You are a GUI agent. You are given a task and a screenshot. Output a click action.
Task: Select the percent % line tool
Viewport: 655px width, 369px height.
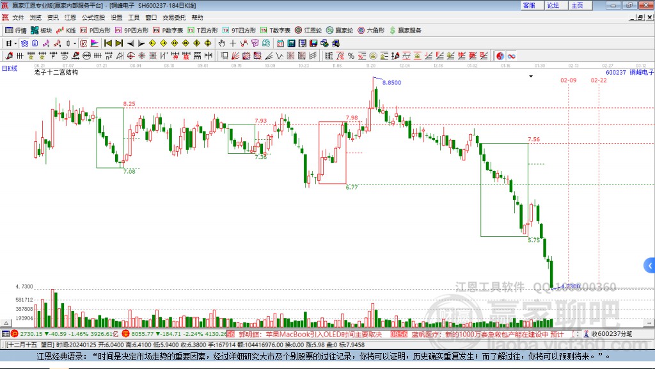click(x=351, y=56)
